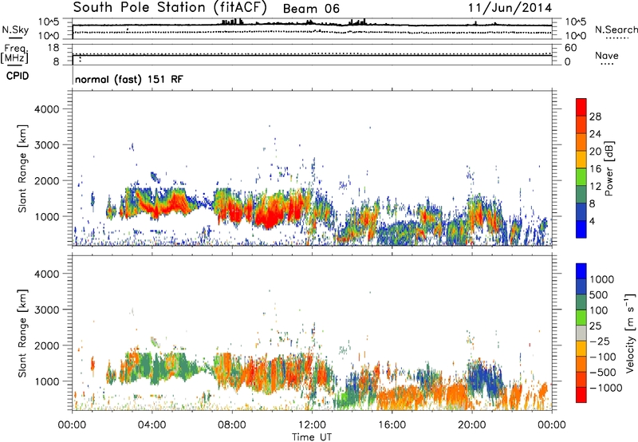Click the '20:00' time axis label

(471, 425)
